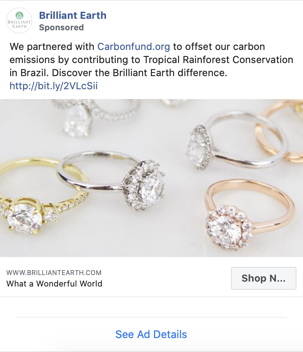Viewport: 303px width, 352px height.
Task: Visit the WWW.BRILLIANTEARTH.COM domain text
Action: point(54,273)
